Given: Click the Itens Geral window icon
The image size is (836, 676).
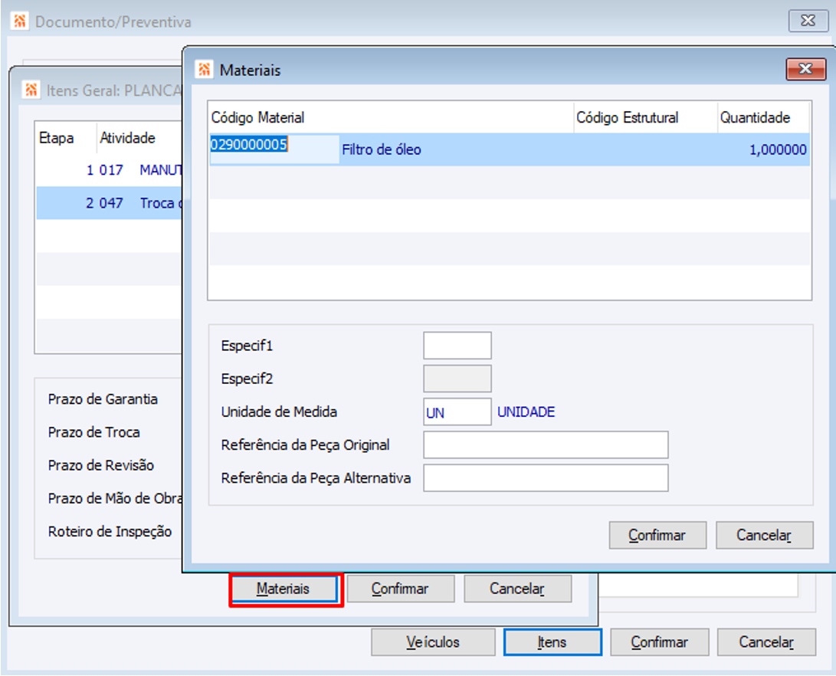Looking at the screenshot, I should 31,90.
